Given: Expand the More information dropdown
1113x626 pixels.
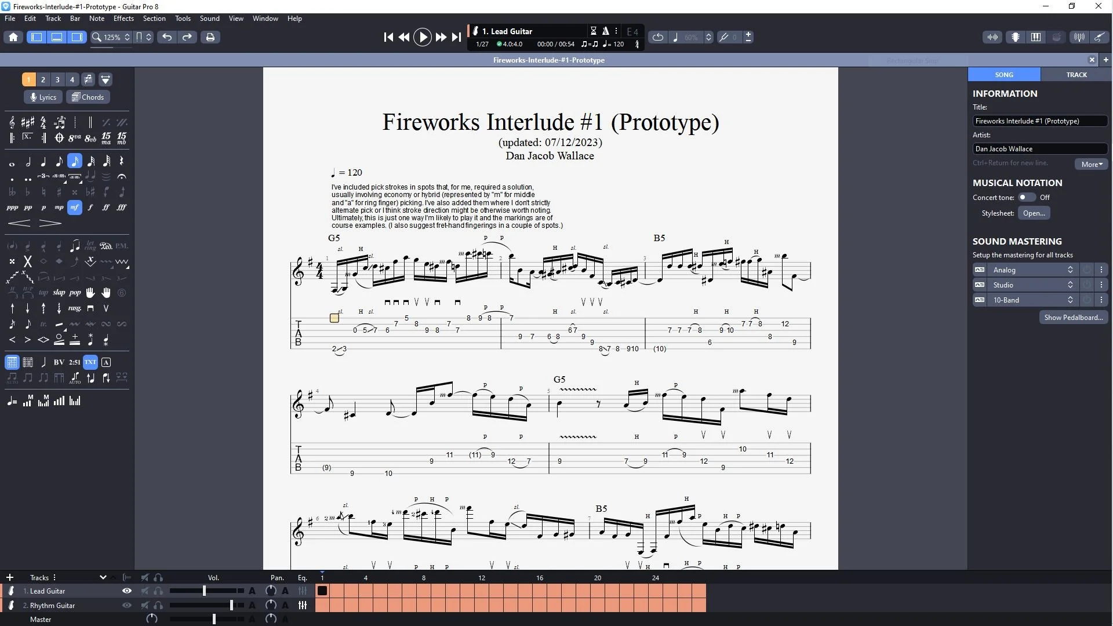Looking at the screenshot, I should [x=1091, y=164].
